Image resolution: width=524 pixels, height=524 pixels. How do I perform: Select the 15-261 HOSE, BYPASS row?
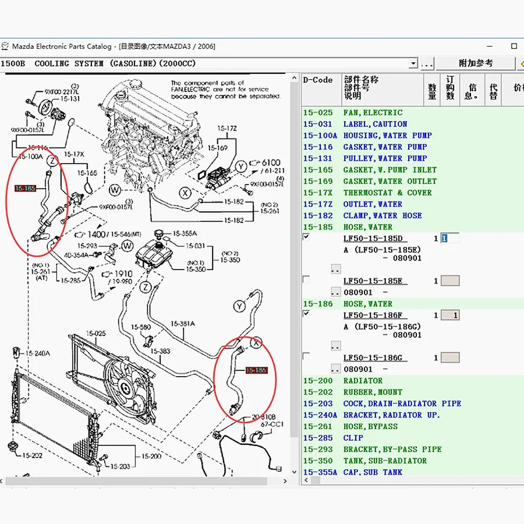click(413, 426)
